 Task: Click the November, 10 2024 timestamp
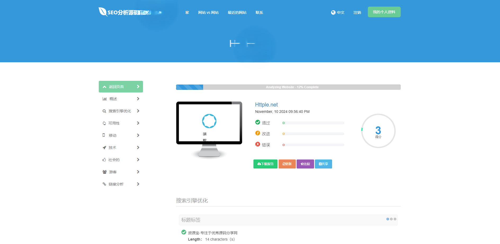click(x=282, y=112)
